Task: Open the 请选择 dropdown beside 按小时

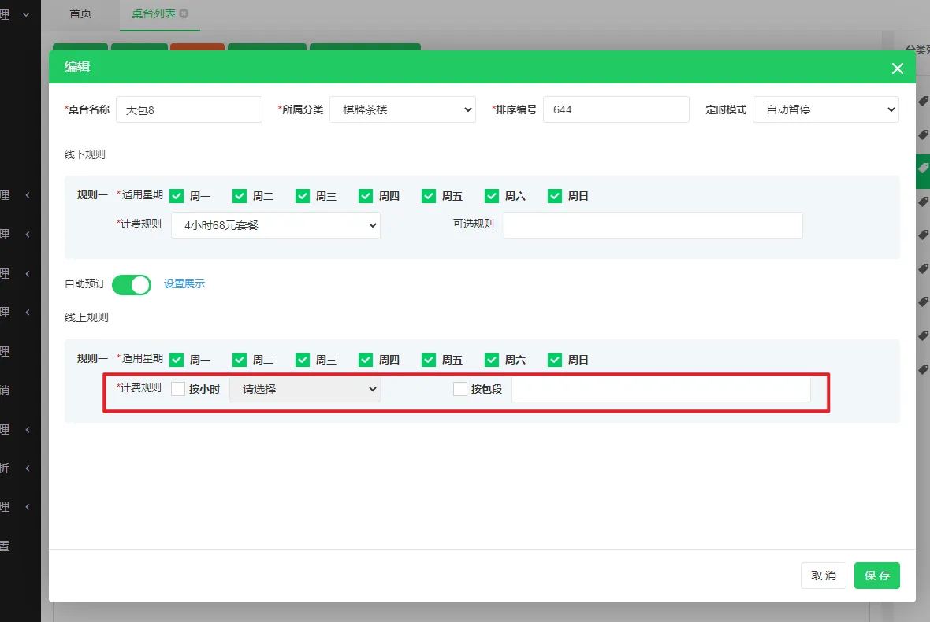Action: (304, 389)
